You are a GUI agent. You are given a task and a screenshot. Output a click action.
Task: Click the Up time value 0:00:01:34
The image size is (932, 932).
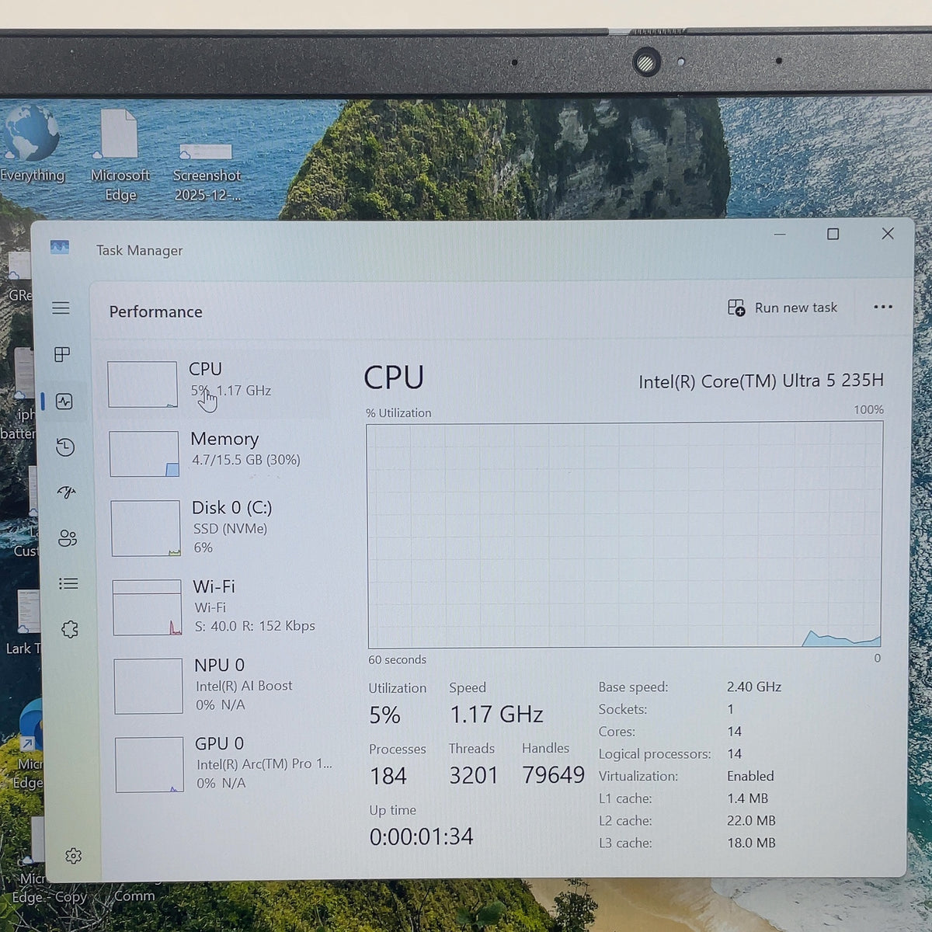[x=421, y=836]
